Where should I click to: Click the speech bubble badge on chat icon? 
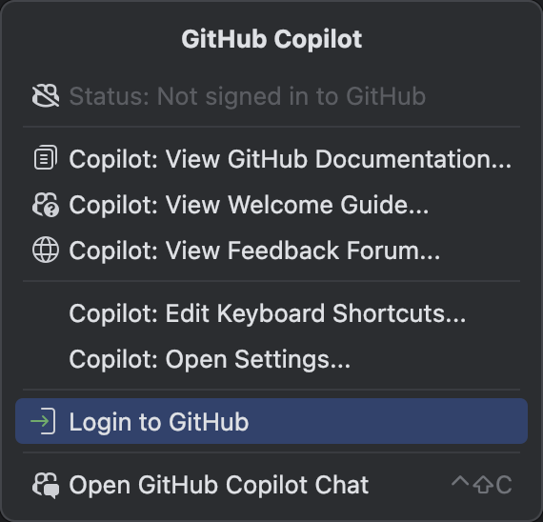point(52,492)
